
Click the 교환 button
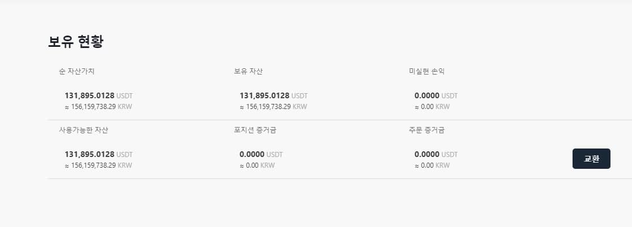coord(591,159)
